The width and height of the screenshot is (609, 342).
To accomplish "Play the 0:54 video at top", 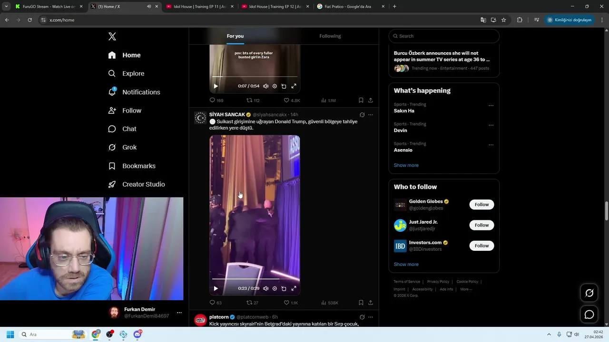I will click(216, 86).
